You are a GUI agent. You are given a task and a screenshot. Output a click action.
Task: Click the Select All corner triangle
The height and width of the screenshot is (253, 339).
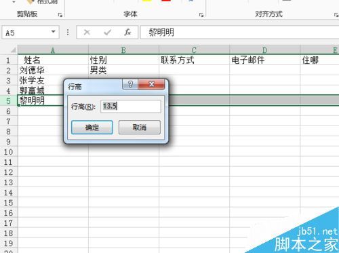13,50
